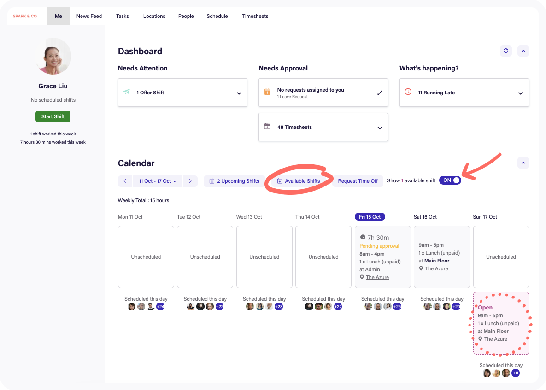Expand the 1 Offer Shift card
Screen dimensions: 546x390
coord(239,93)
